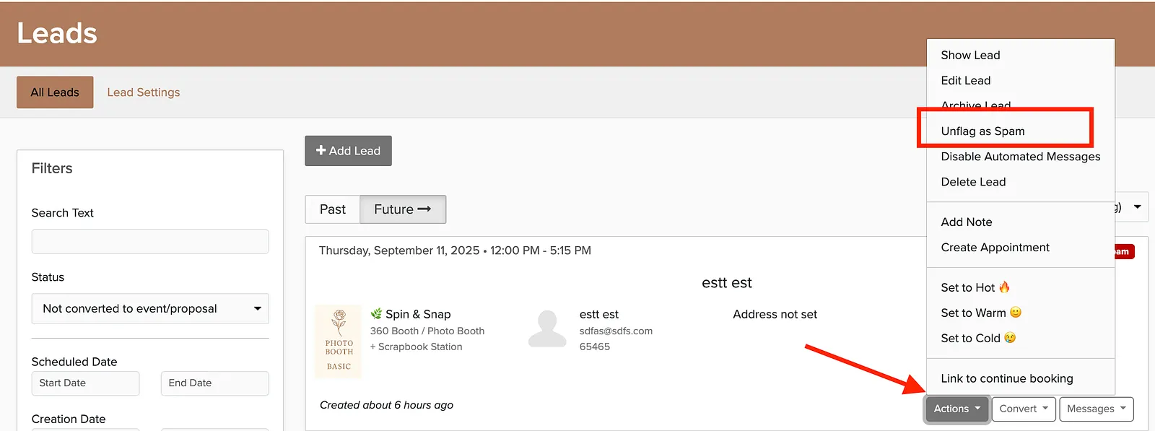
Task: Switch to the Lead Settings tab
Action: 144,92
